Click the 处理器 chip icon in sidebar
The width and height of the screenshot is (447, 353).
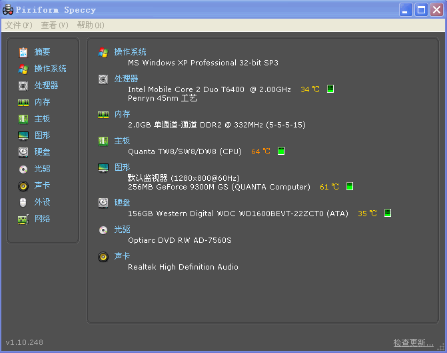coord(23,85)
